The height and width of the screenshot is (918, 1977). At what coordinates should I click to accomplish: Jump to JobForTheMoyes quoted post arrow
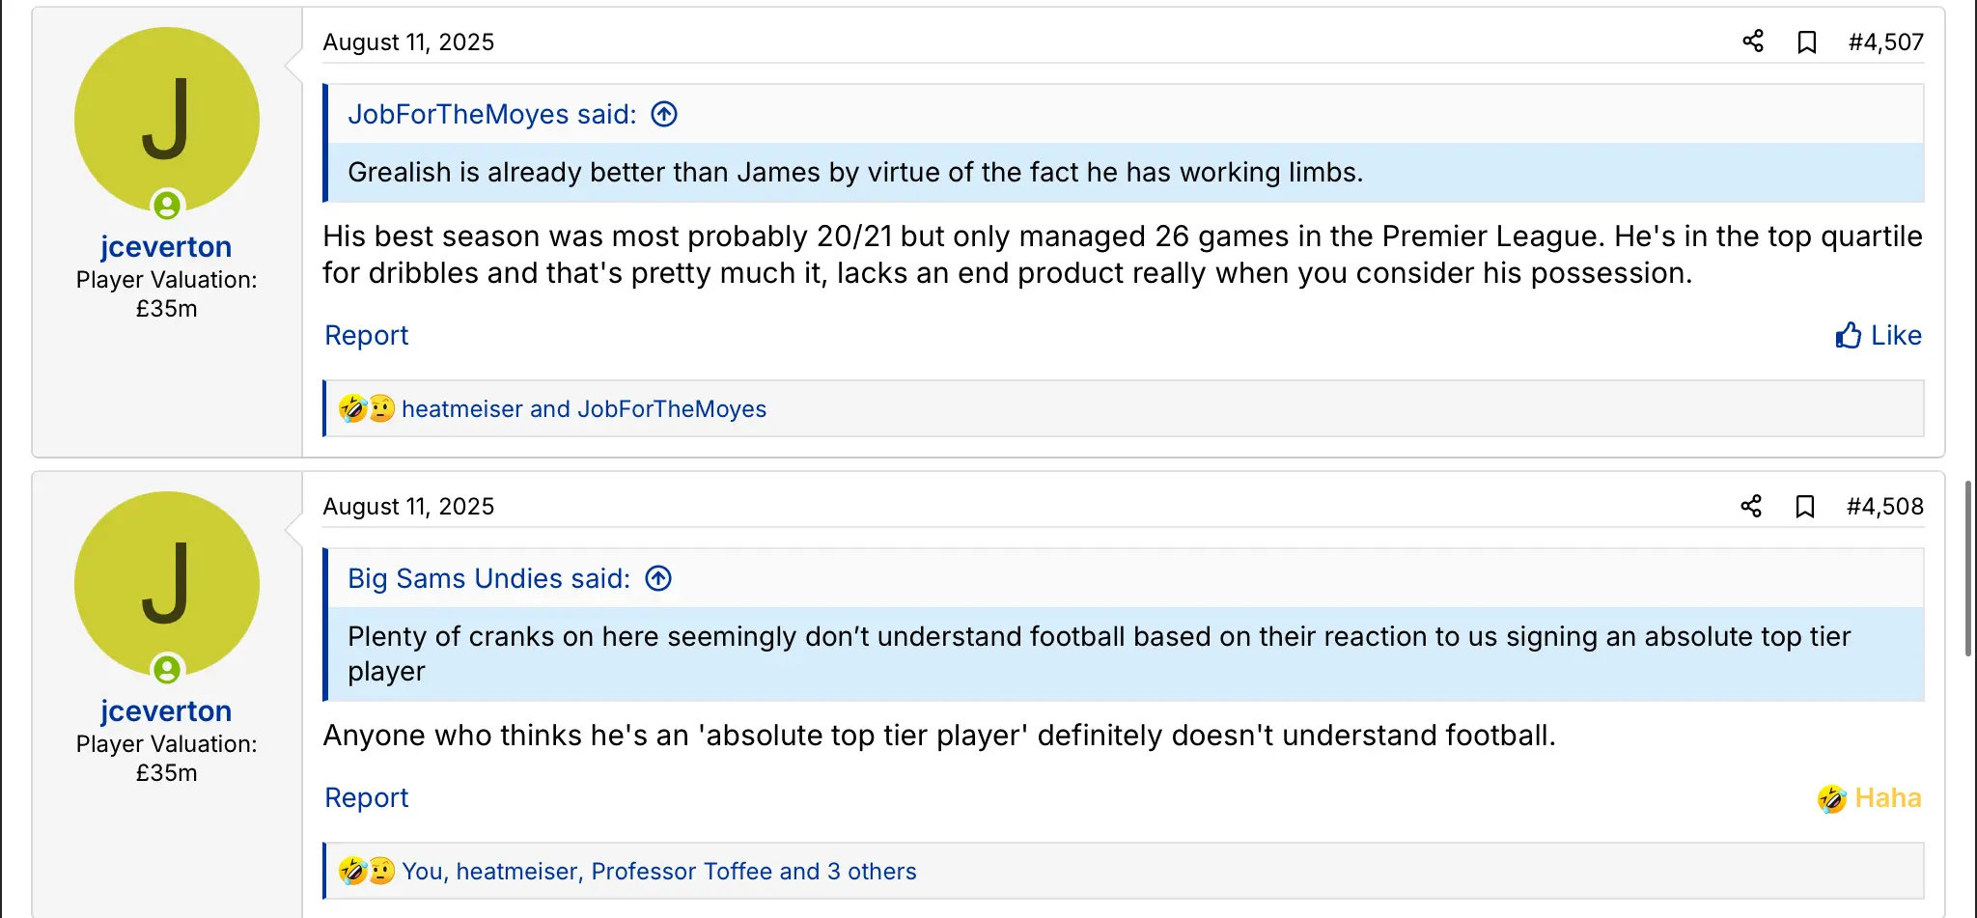[664, 115]
